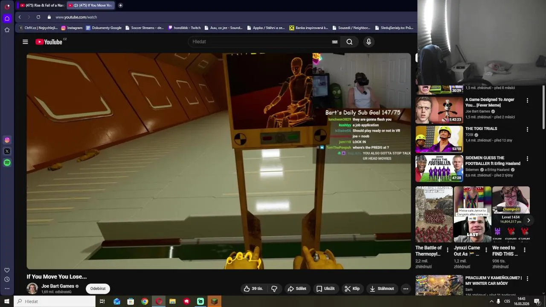The image size is (546, 307).
Task: Open We need to FIND THIS short
Action: [511, 214]
